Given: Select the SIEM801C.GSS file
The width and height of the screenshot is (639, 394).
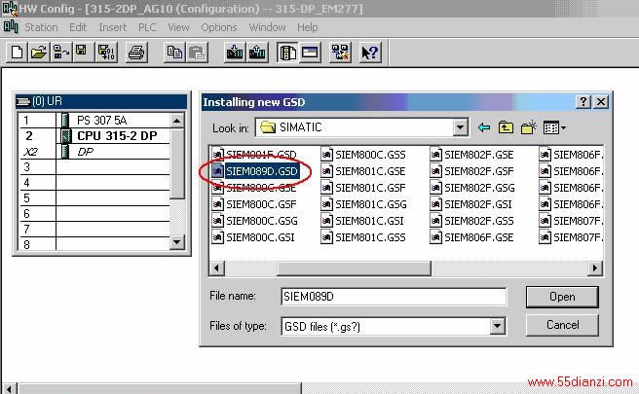Looking at the screenshot, I should [363, 237].
